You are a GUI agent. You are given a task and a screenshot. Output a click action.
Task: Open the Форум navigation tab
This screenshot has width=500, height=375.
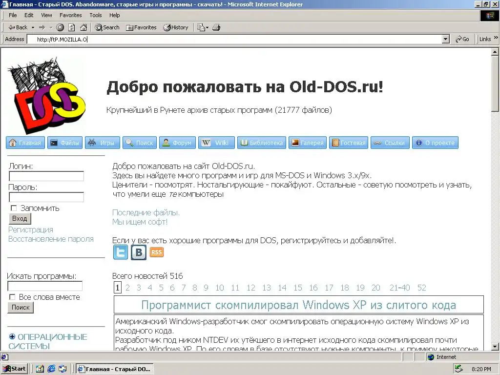(177, 143)
